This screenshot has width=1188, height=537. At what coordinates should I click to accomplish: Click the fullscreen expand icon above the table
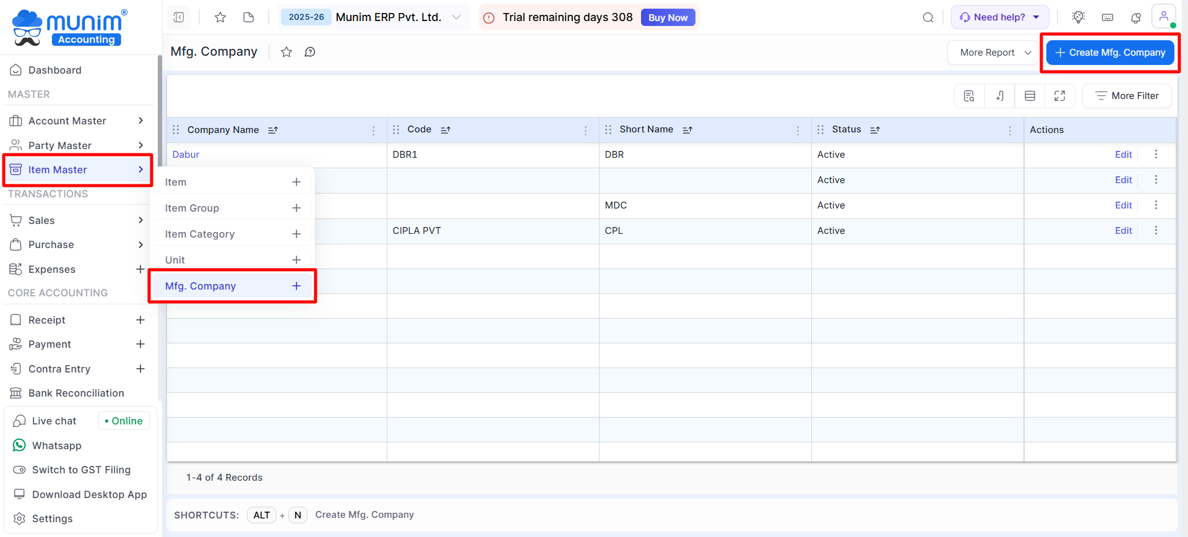tap(1060, 96)
